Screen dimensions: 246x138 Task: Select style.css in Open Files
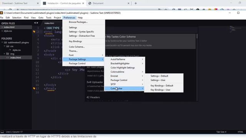tap(8, 31)
